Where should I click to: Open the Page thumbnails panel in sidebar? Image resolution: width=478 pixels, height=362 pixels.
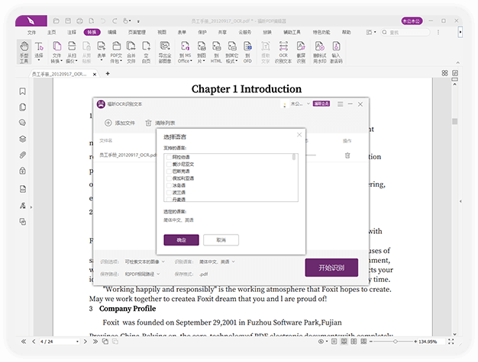23,107
